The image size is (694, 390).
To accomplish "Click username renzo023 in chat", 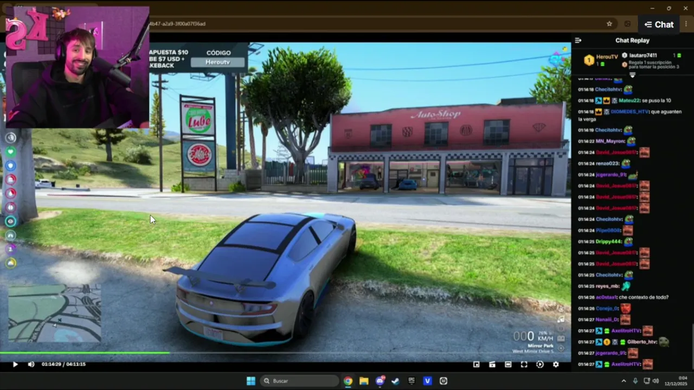I will (x=607, y=164).
